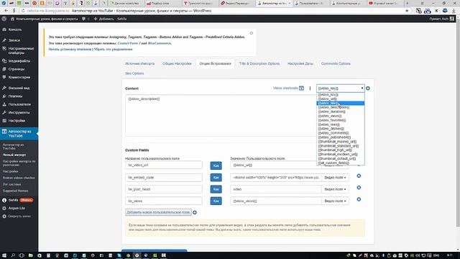Click inside the Content text area
The height and width of the screenshot is (259, 460).
coord(221,115)
